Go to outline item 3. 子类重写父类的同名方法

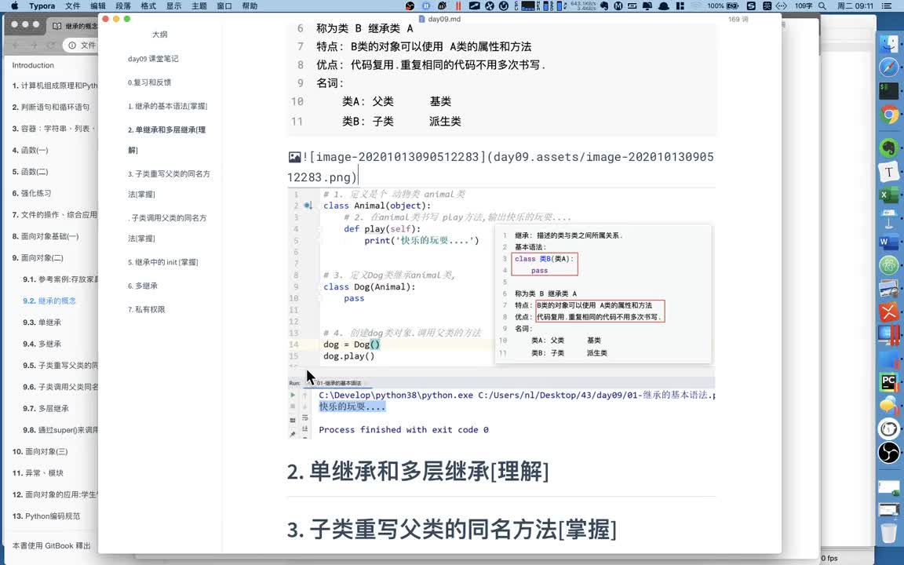click(169, 184)
